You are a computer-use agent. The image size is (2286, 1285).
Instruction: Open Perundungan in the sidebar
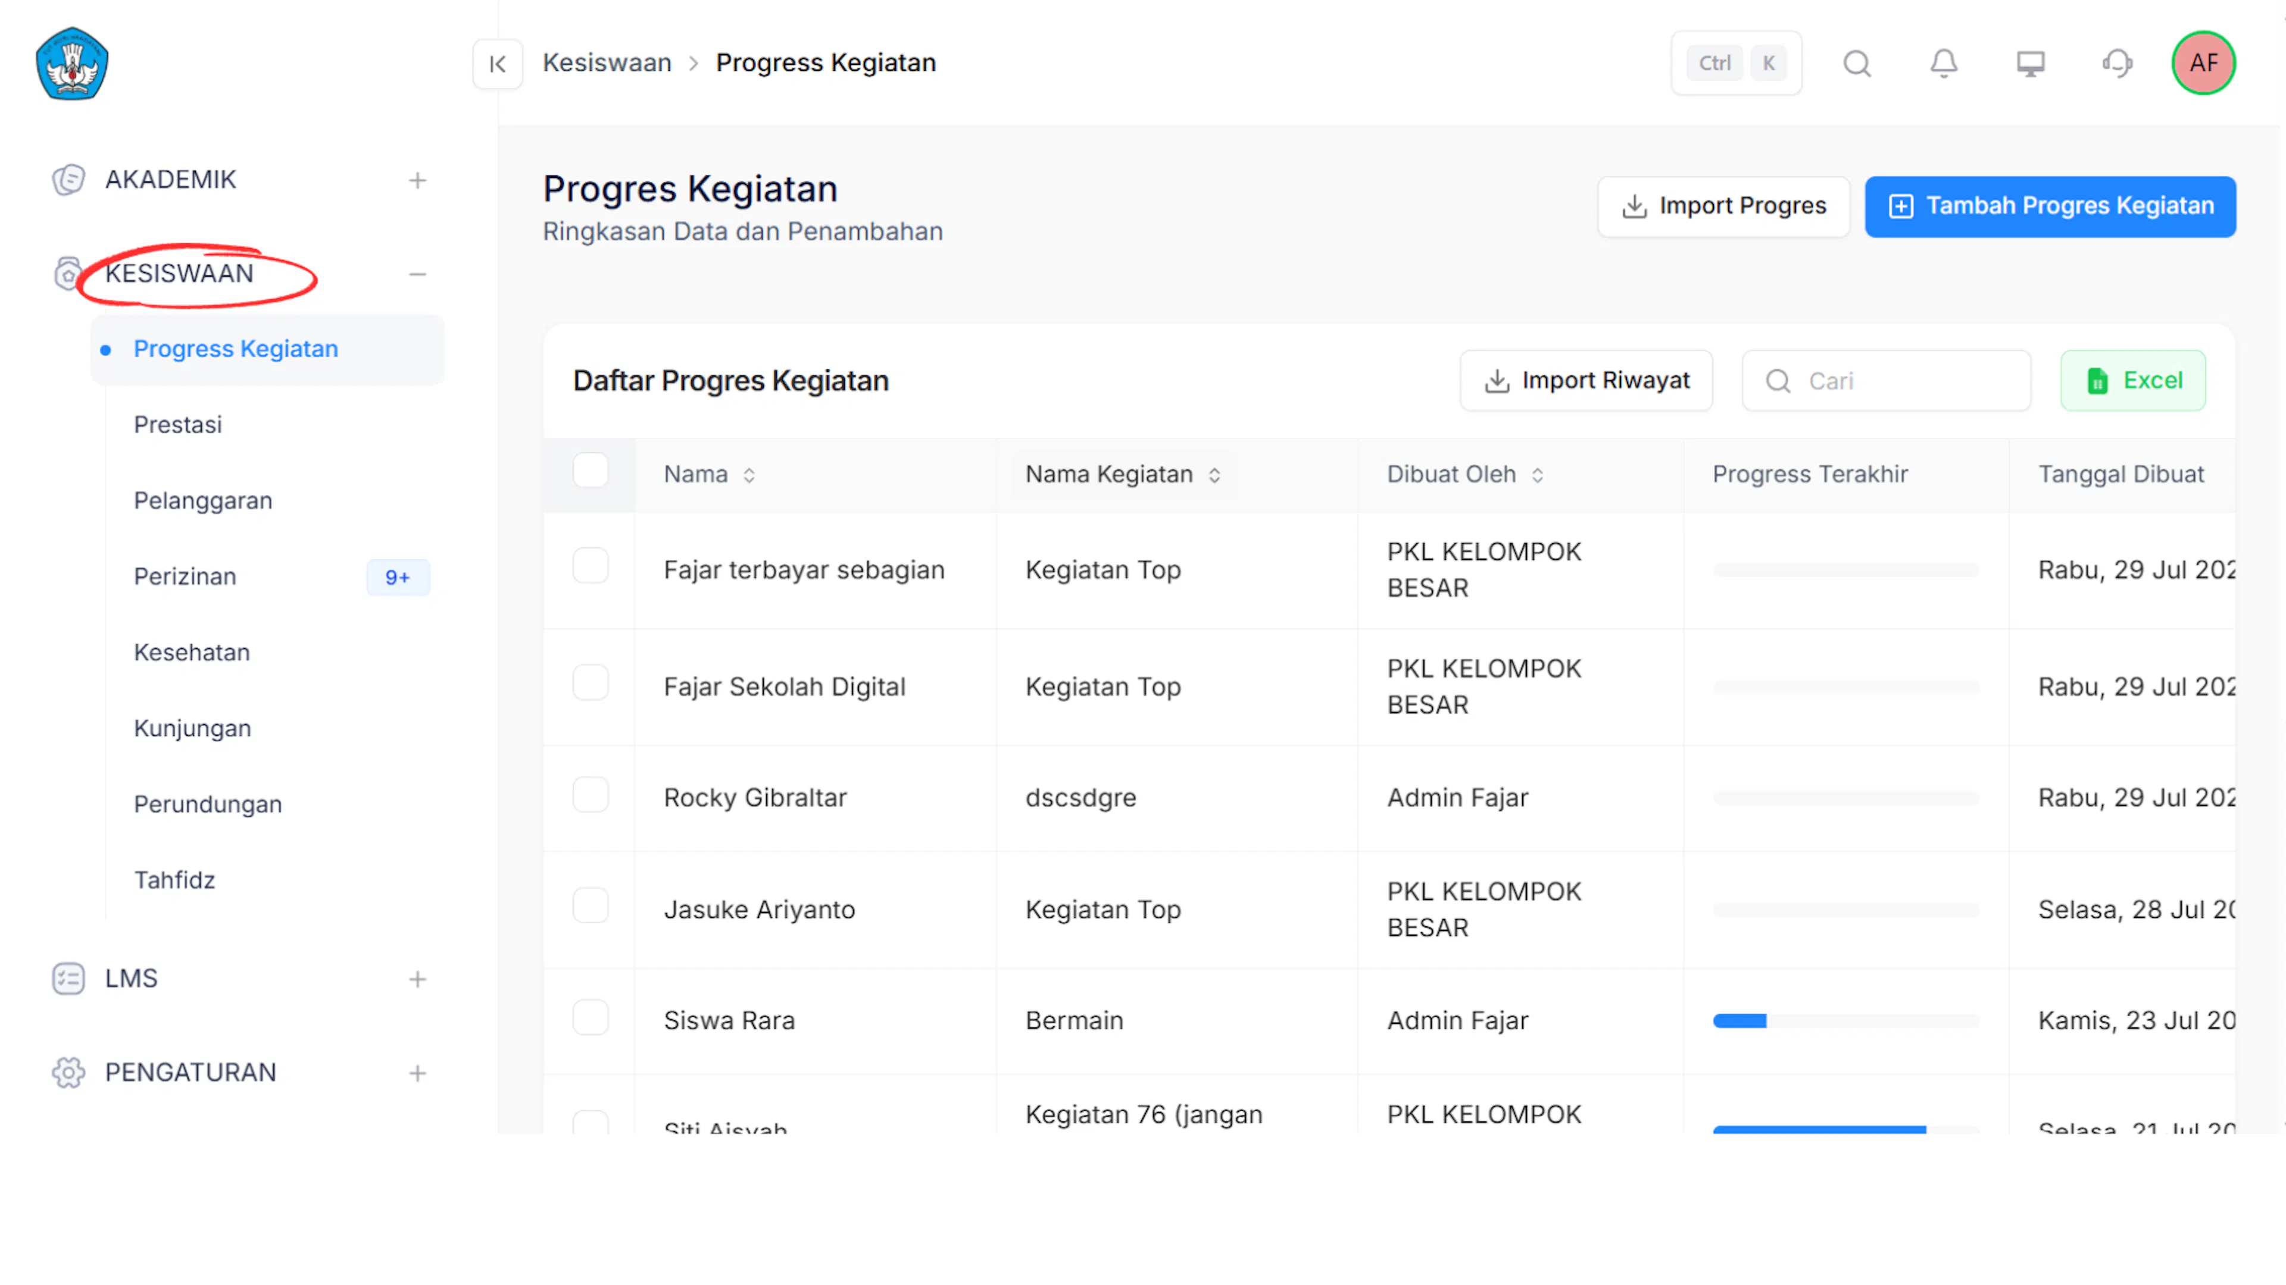tap(208, 806)
